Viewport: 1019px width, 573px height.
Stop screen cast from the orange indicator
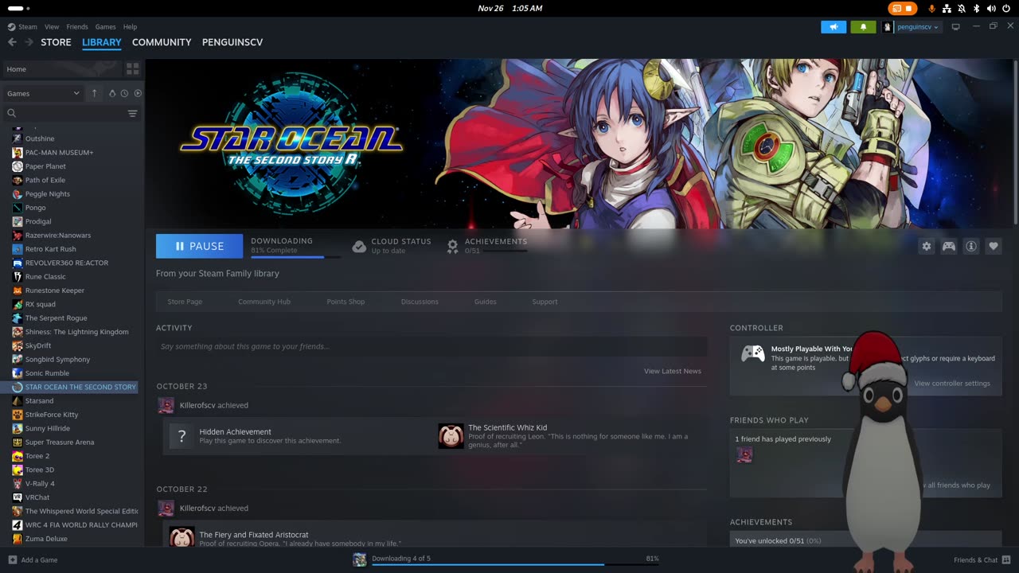(x=903, y=8)
